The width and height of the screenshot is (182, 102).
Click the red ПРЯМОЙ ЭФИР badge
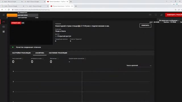pyautogui.click(x=16, y=23)
